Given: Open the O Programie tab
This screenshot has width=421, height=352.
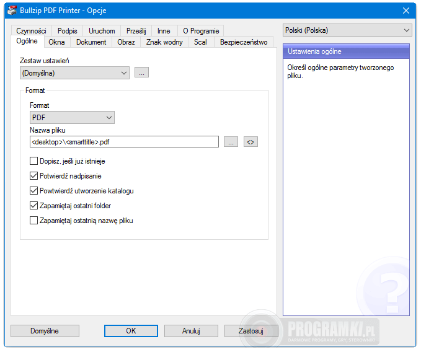Looking at the screenshot, I should (201, 31).
